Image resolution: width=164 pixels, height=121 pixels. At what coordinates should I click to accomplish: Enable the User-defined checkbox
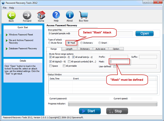point(115,66)
